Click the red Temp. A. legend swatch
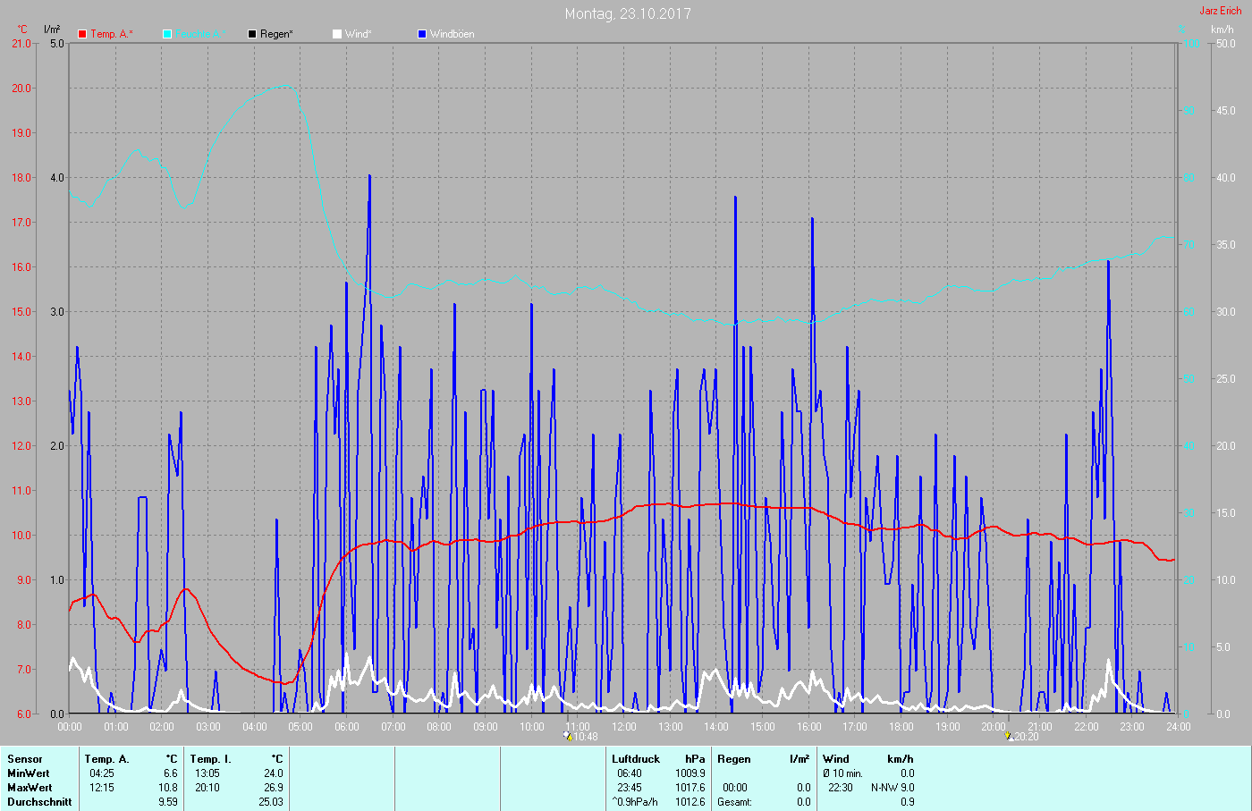1252x811 pixels. [x=82, y=34]
